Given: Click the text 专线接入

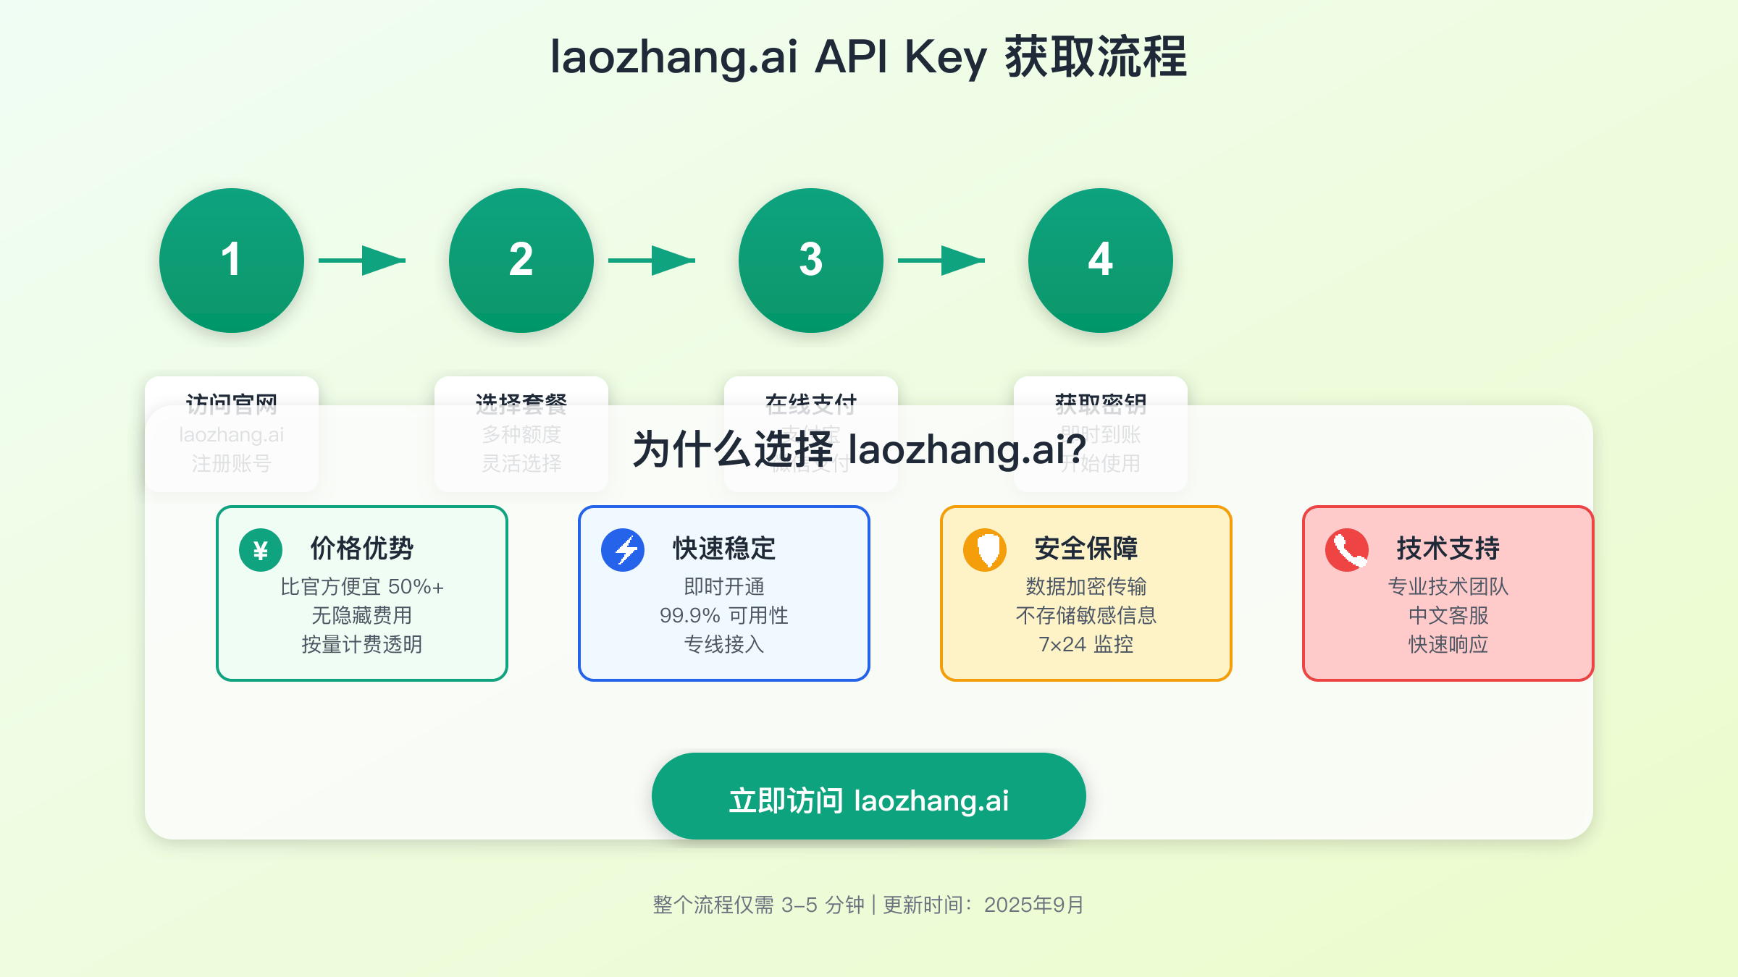Looking at the screenshot, I should pos(724,644).
